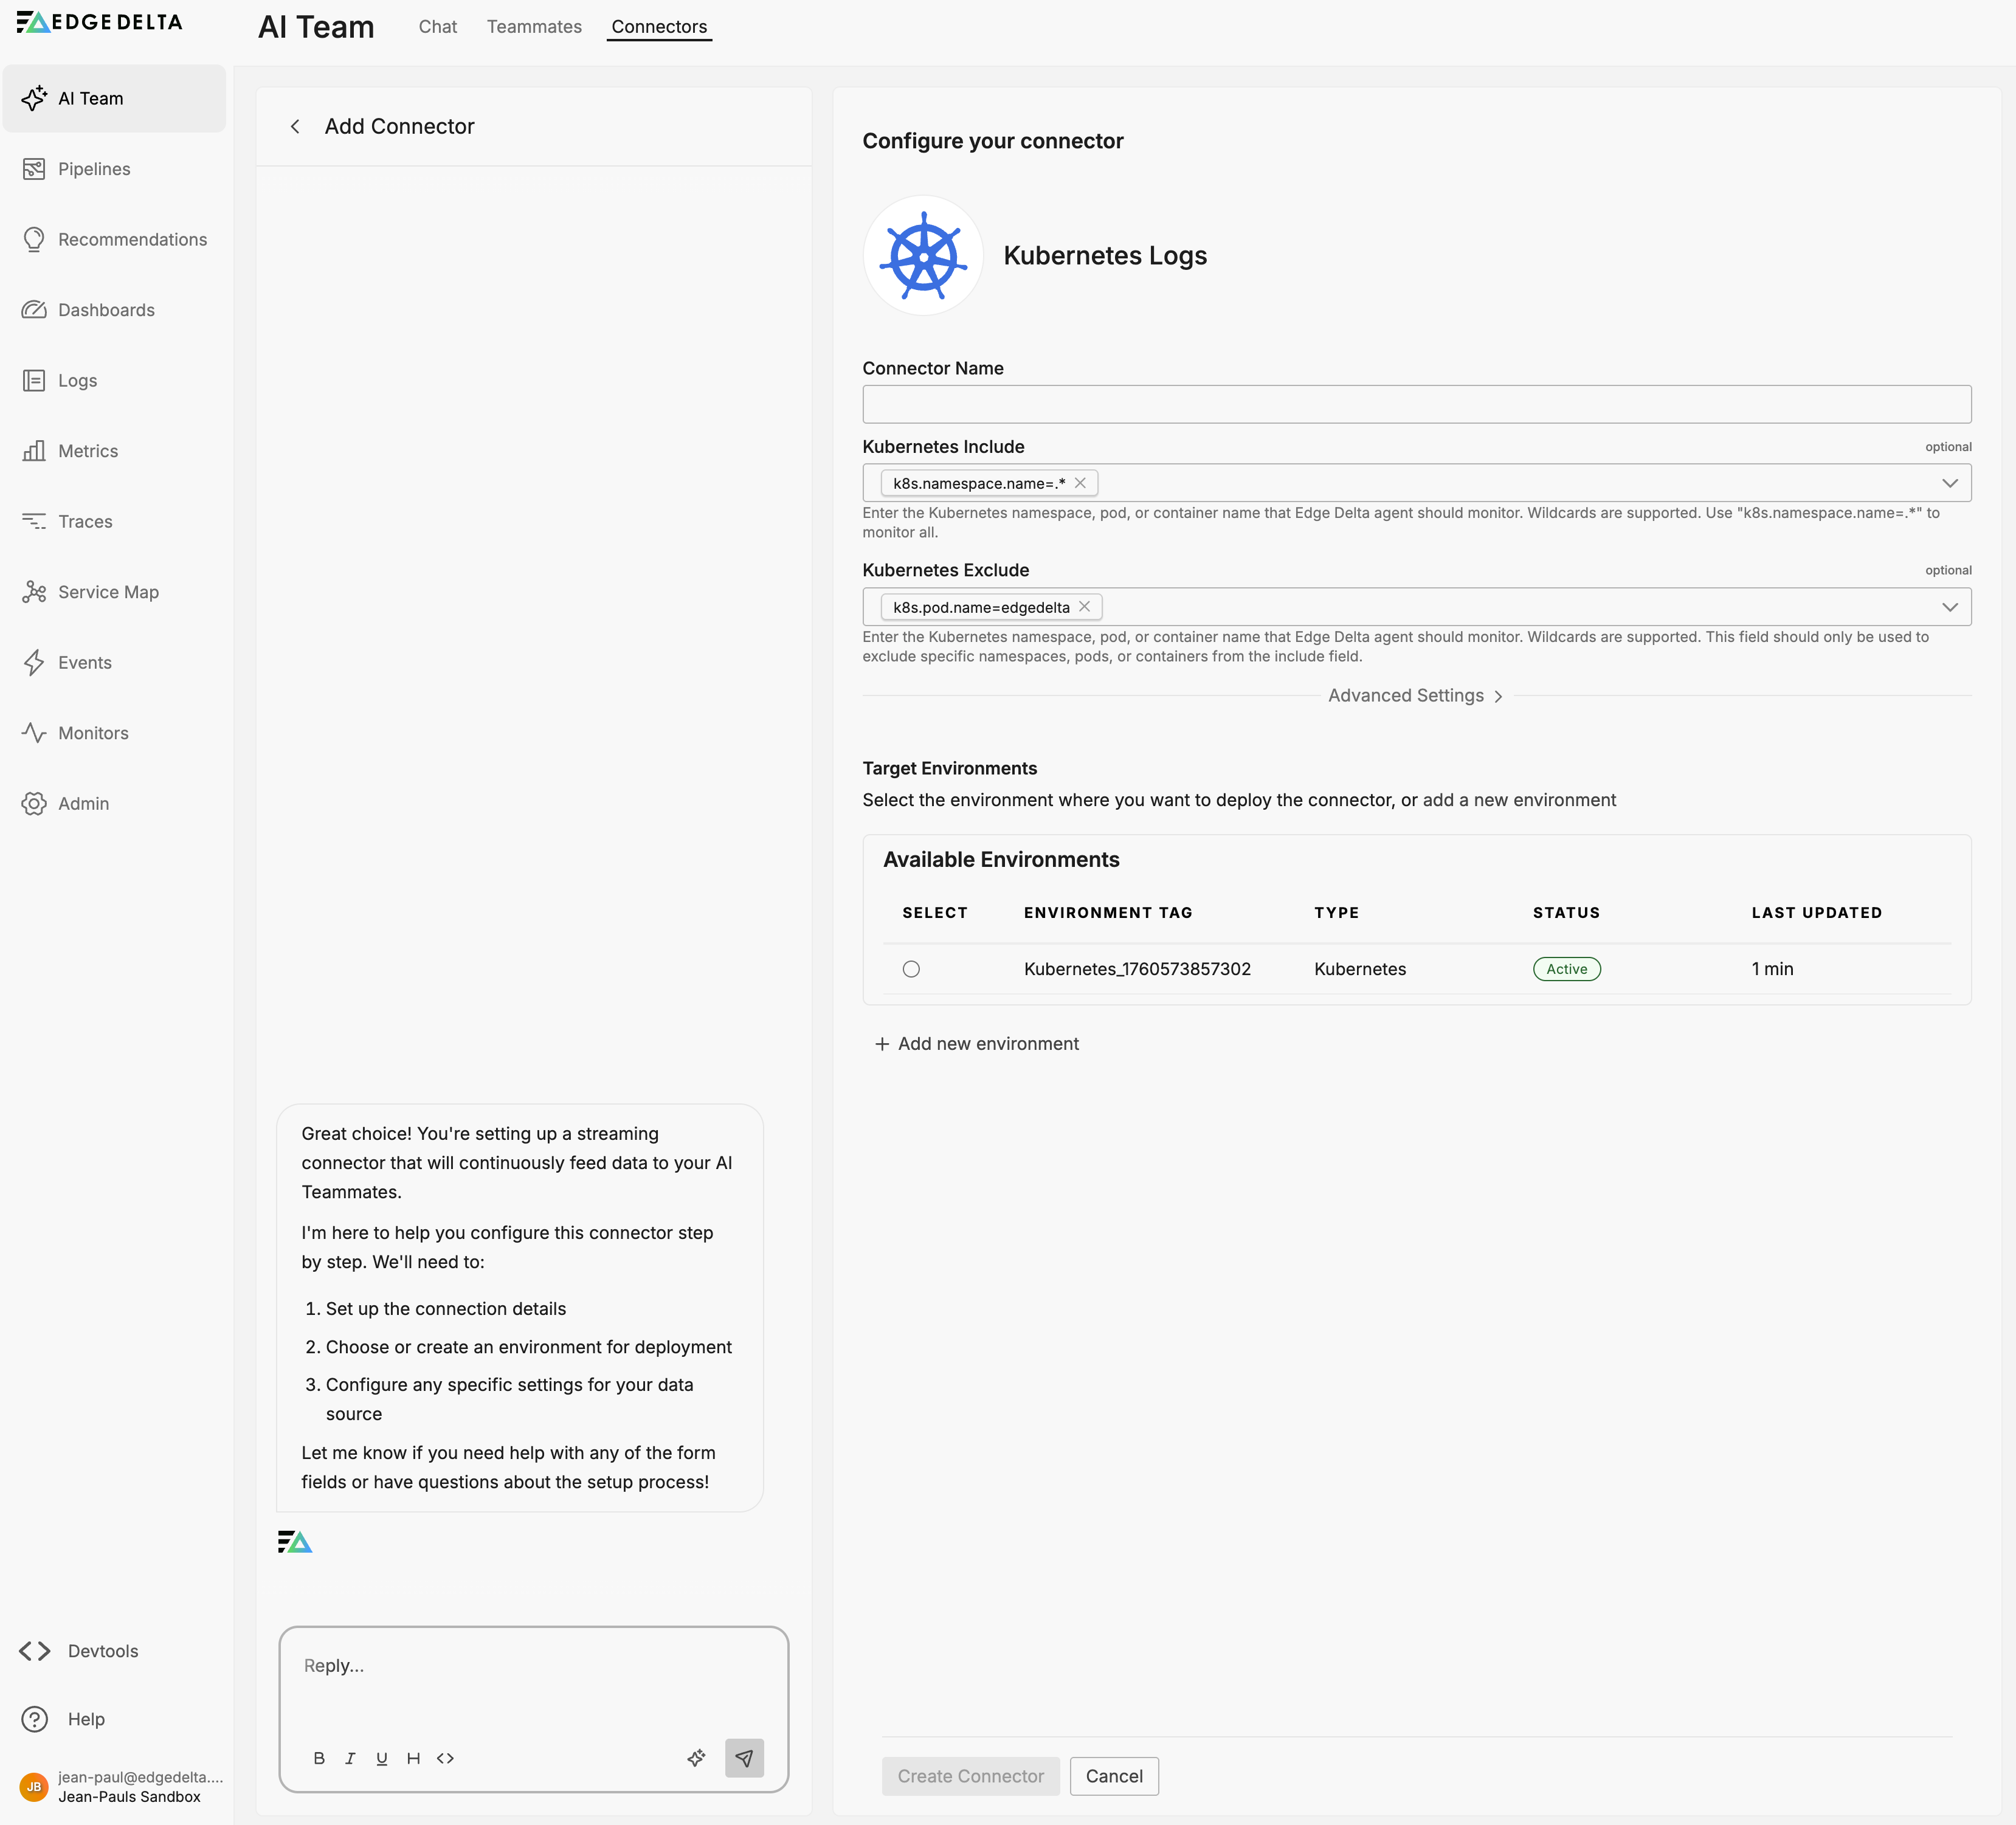The height and width of the screenshot is (1825, 2016).
Task: Click the send message paper-plane icon
Action: click(744, 1758)
